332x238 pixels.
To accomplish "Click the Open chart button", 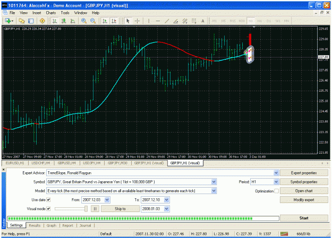I will click(x=304, y=191).
